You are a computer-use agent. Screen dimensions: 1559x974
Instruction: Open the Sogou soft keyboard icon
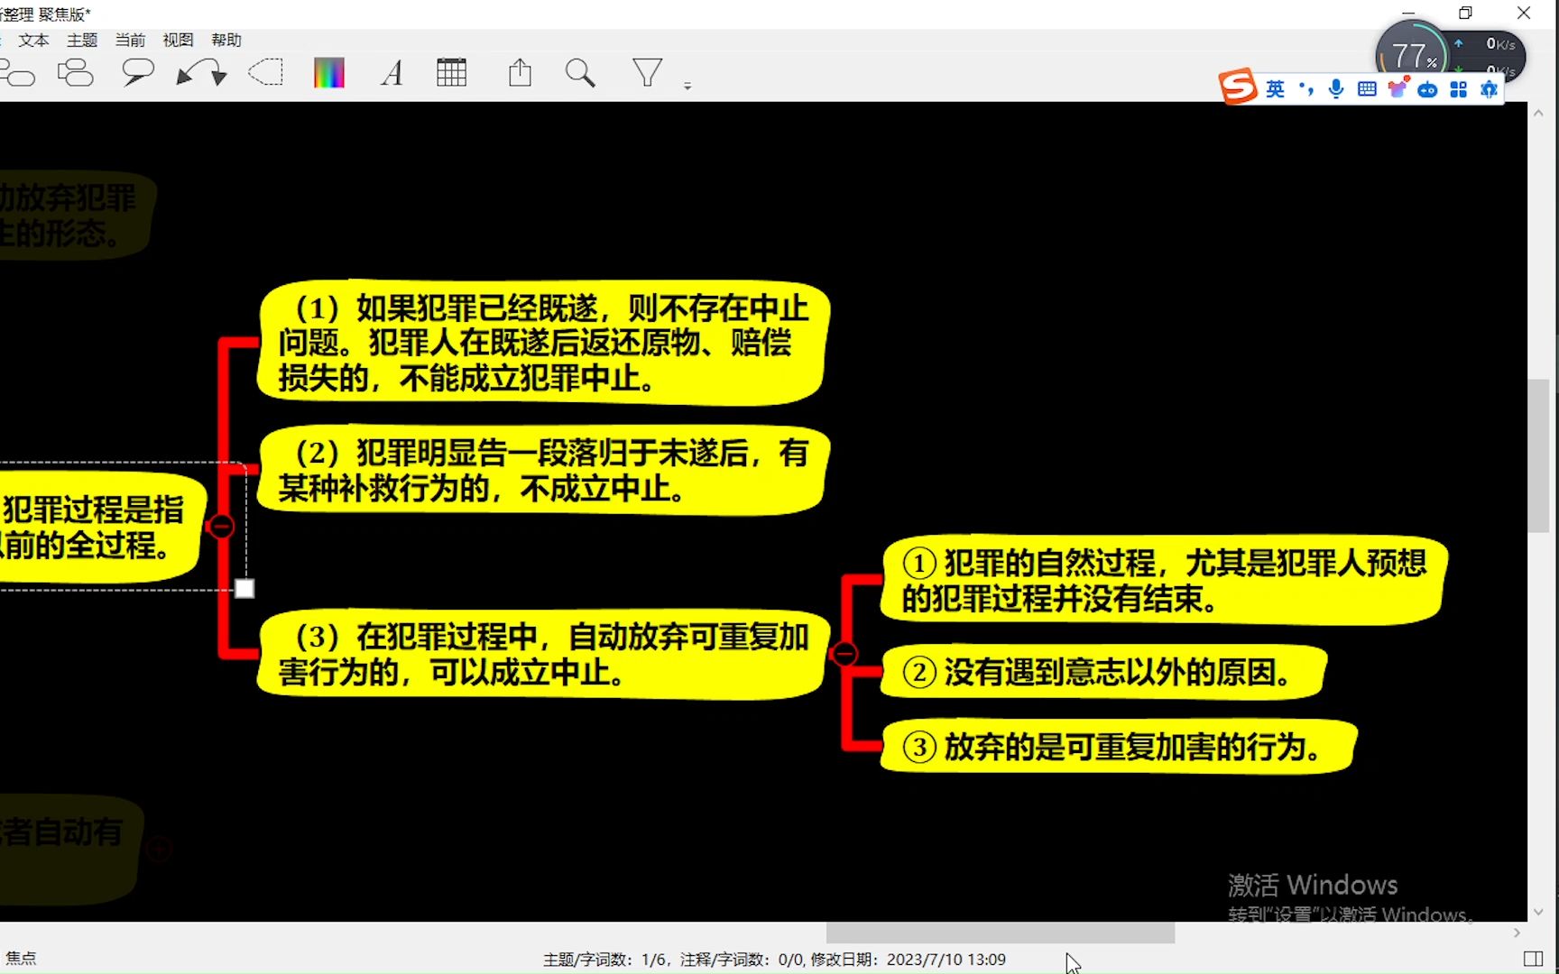click(x=1367, y=88)
